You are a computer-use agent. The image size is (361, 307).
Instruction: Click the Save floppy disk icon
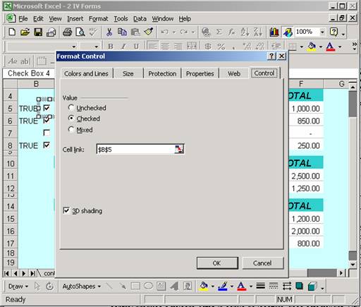click(x=38, y=32)
